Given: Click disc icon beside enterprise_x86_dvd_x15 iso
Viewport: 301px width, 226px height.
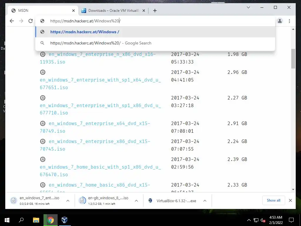Looking at the screenshot, I should click(43, 141).
